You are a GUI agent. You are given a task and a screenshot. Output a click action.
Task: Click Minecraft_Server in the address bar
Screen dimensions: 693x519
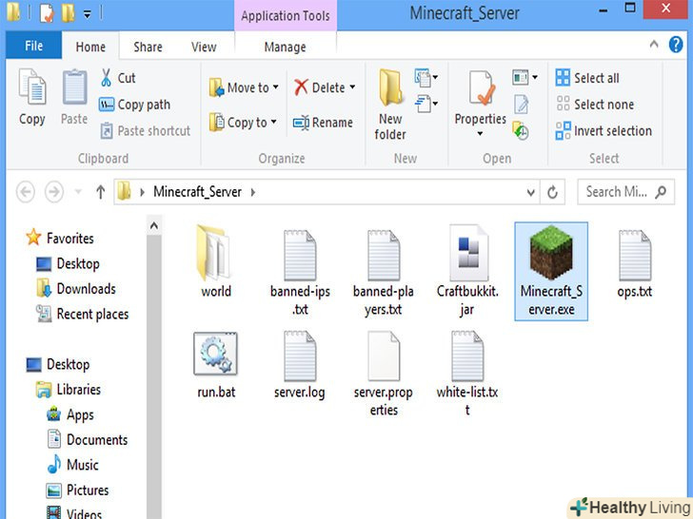tap(198, 192)
